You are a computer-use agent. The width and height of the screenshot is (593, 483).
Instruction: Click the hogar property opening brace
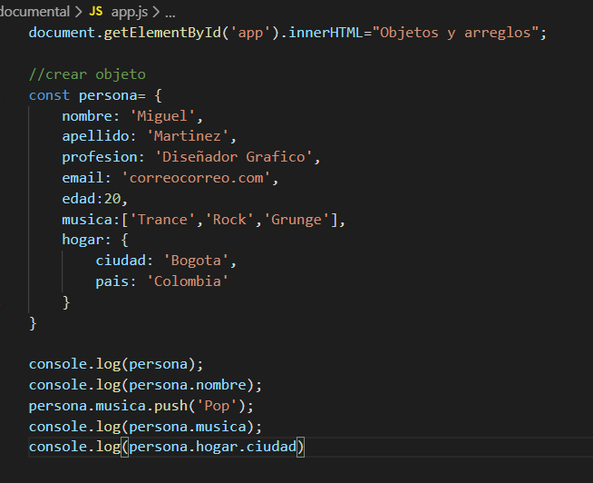125,240
